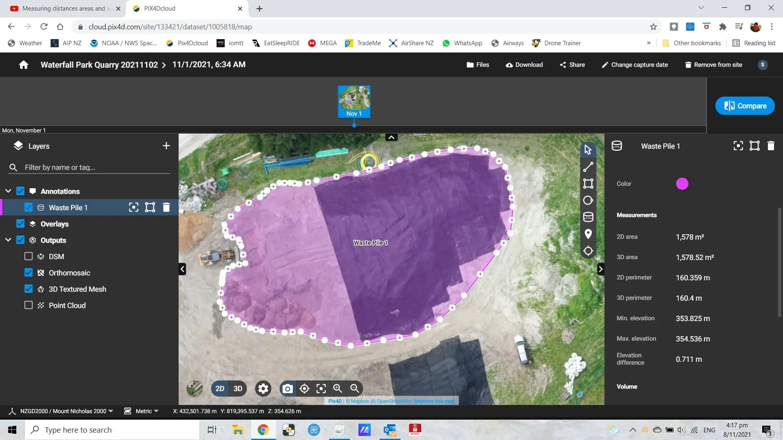Disable the Orthomosaic checkbox
The height and width of the screenshot is (440, 783).
(29, 273)
